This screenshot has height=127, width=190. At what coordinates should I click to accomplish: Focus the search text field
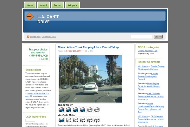(142, 37)
